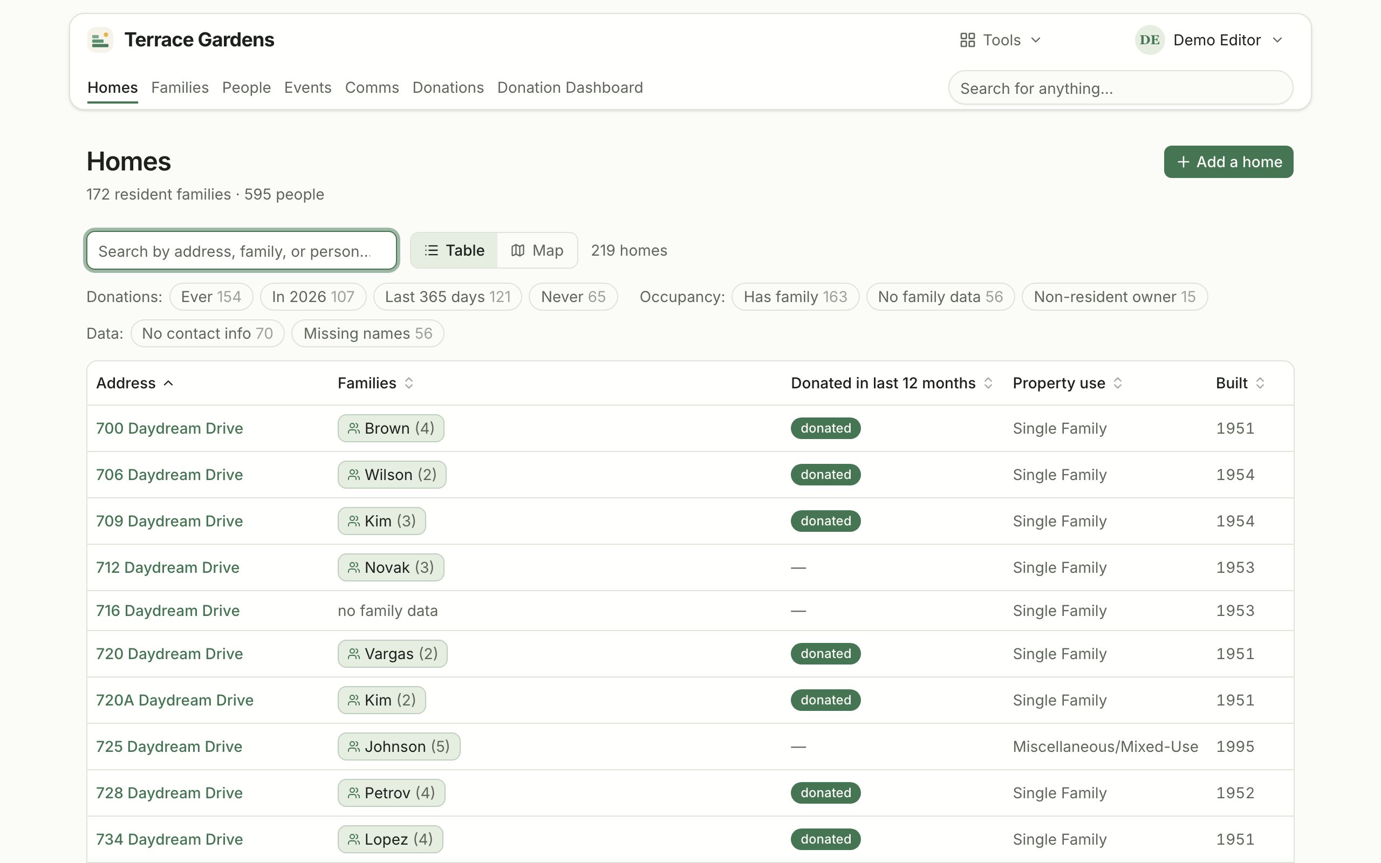1381x863 pixels.
Task: Click the Vargas (2) family chip
Action: coord(393,654)
